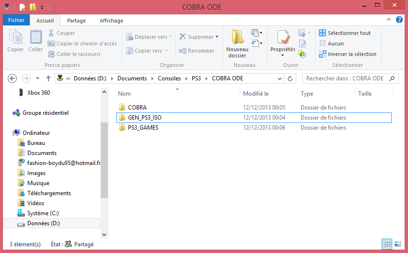The width and height of the screenshot is (408, 253).
Task: Click Documents breadcrumb in address bar
Action: (x=132, y=78)
